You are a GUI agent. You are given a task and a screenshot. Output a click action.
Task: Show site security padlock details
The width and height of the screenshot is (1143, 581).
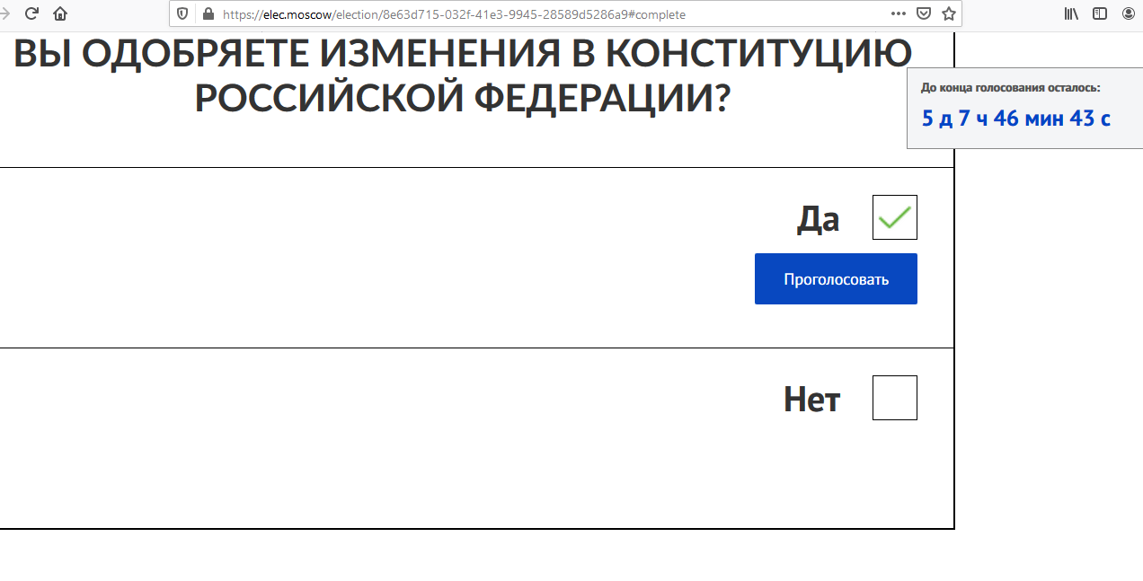pos(208,14)
